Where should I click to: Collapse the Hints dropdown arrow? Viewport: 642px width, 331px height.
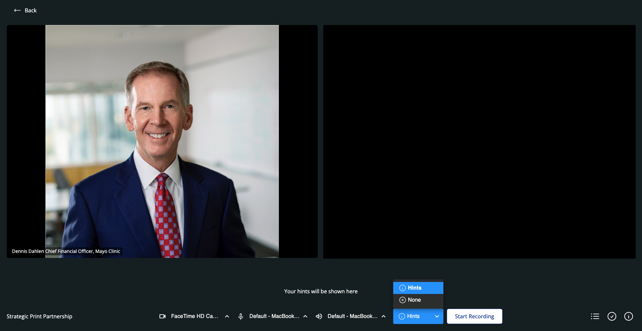[x=437, y=316]
